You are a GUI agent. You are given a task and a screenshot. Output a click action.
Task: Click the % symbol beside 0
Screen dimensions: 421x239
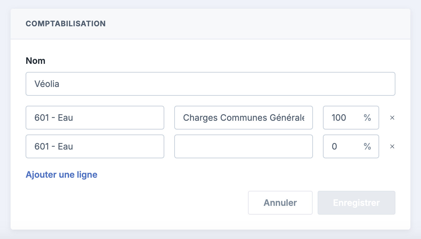(x=367, y=146)
